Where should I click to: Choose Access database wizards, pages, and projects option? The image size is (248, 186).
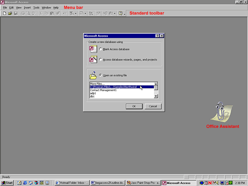(101, 60)
